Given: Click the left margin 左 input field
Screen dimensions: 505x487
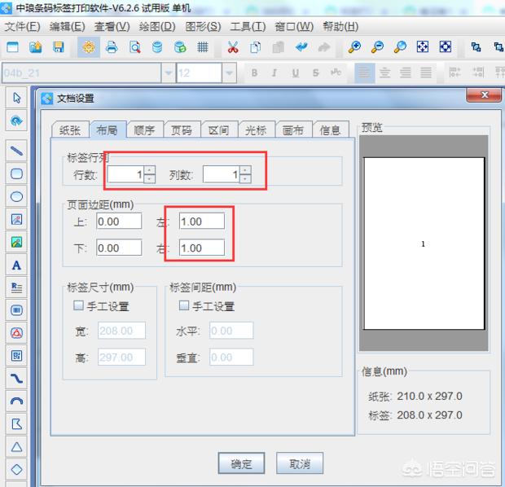Looking at the screenshot, I should tap(202, 222).
